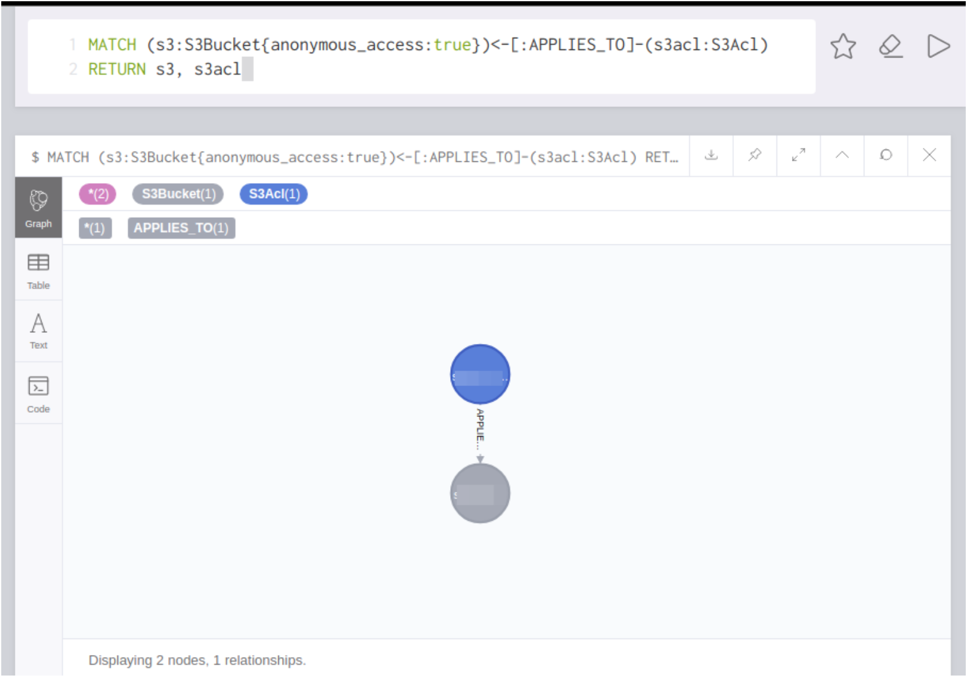Close the query result frame
This screenshot has height=678, width=967.
[x=929, y=155]
